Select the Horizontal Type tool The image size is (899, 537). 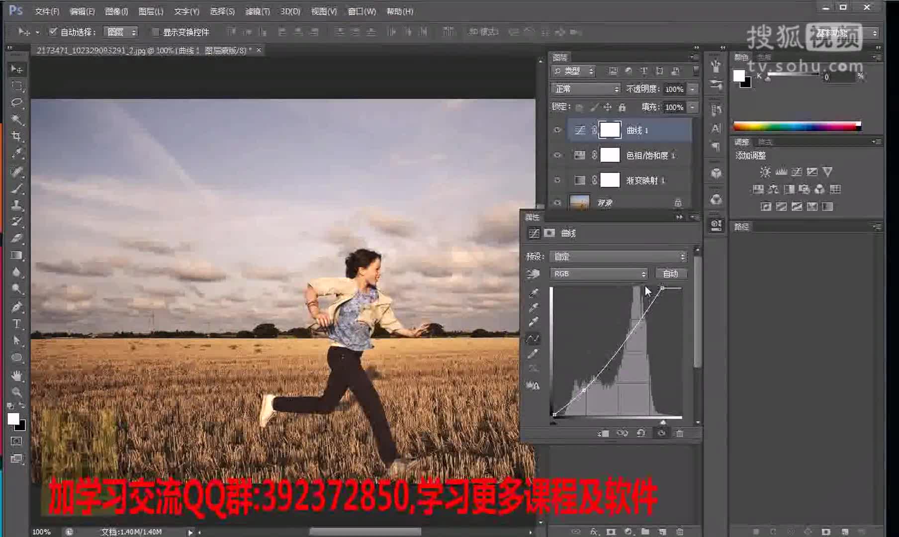[16, 324]
